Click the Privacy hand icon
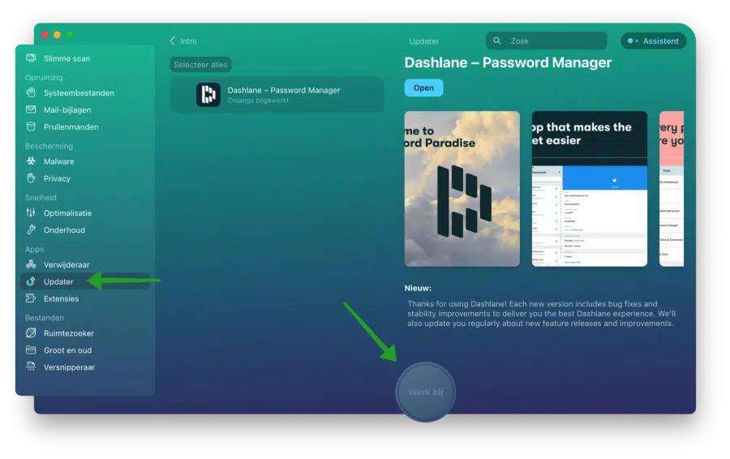 tap(31, 178)
